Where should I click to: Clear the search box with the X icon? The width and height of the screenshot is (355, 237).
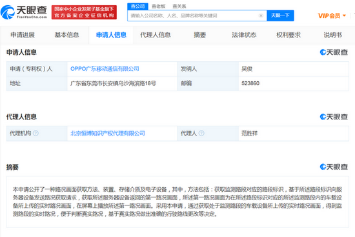click(x=261, y=15)
